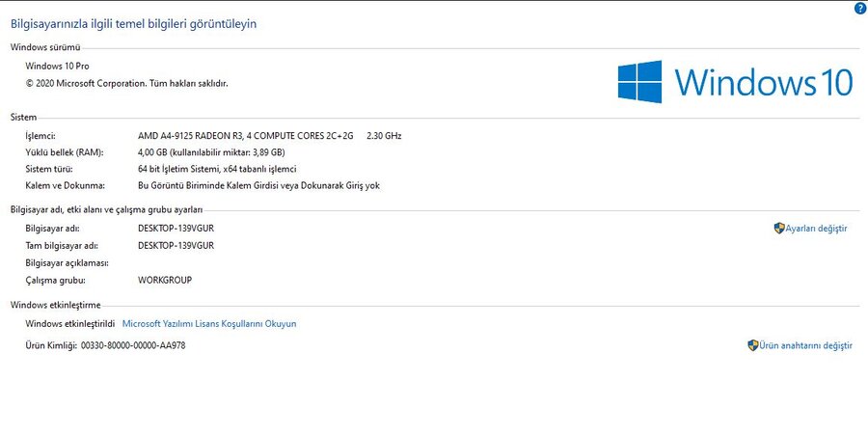
Task: Click the Sistem section header
Action: point(24,117)
